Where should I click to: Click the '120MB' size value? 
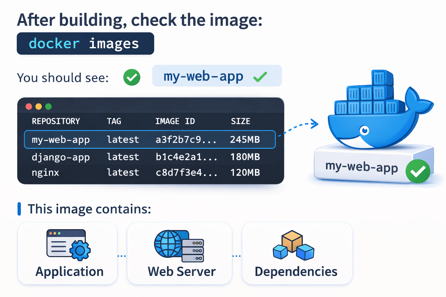tap(245, 173)
